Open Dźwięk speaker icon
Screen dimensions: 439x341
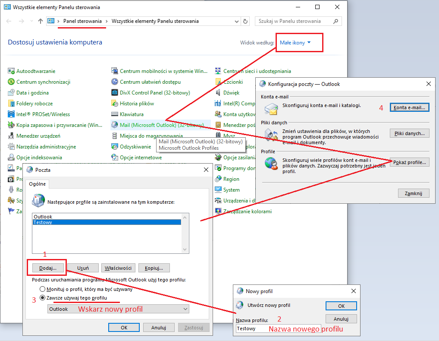[x=218, y=93]
